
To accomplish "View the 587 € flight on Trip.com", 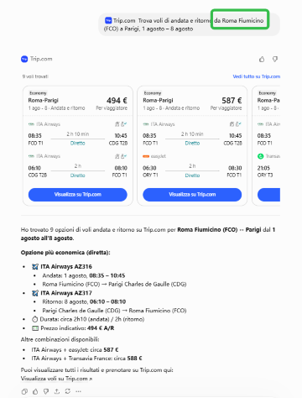I will pyautogui.click(x=192, y=195).
